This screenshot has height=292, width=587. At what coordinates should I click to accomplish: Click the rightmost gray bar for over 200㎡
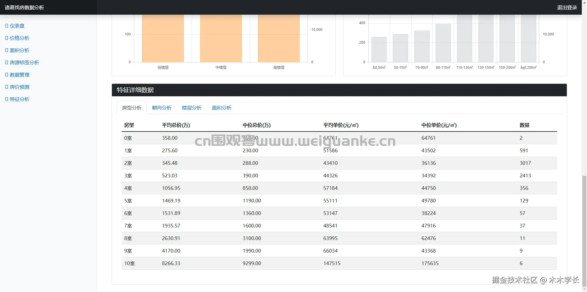(x=529, y=38)
